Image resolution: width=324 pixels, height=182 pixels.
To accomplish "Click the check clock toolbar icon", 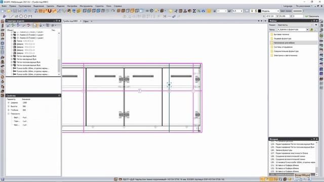I will pos(151,11).
